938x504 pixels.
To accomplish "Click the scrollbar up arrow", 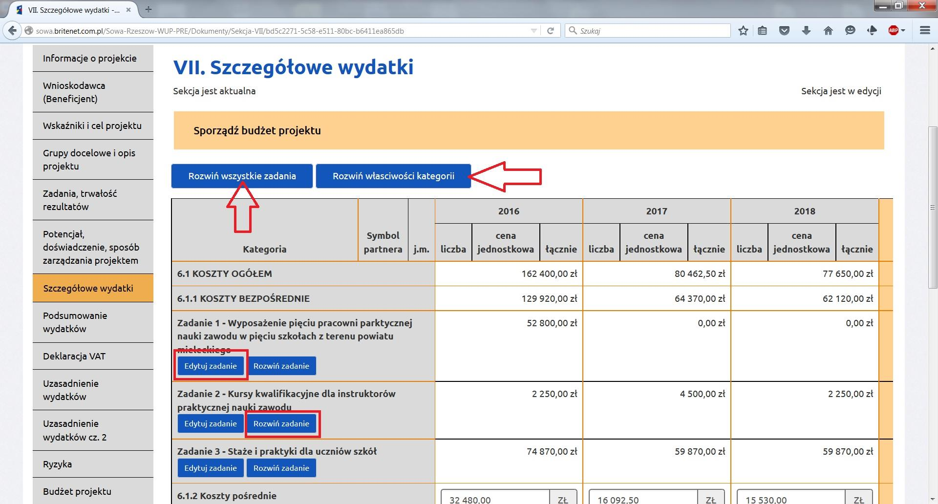I will pos(933,49).
